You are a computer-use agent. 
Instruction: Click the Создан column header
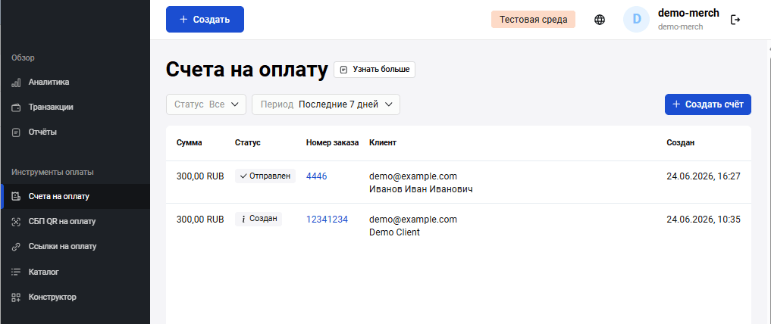tap(681, 143)
